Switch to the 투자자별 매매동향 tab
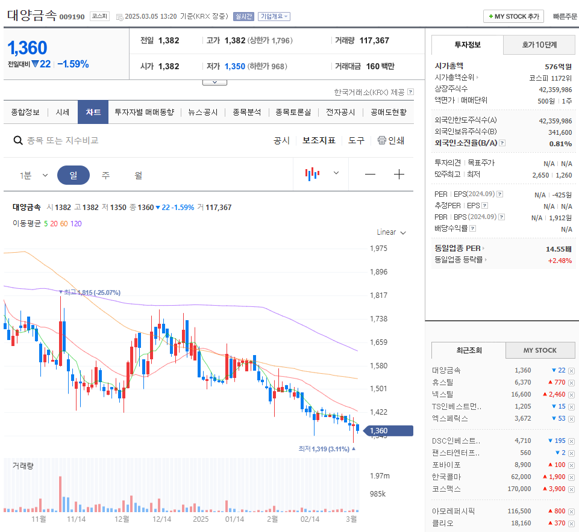 coord(145,112)
